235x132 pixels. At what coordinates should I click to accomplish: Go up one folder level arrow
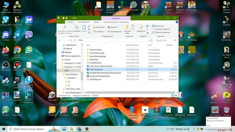pos(71,40)
